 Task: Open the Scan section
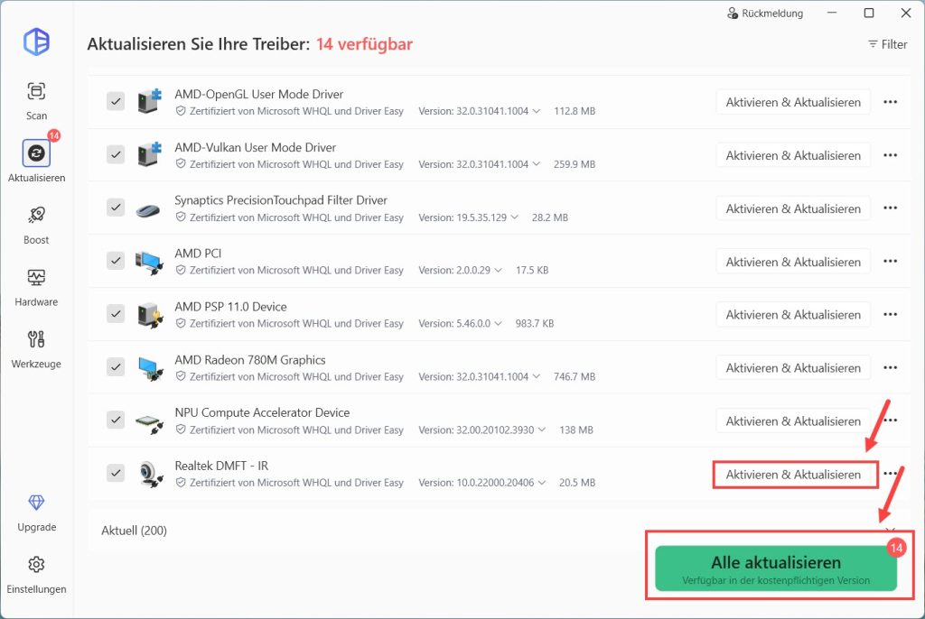tap(36, 100)
